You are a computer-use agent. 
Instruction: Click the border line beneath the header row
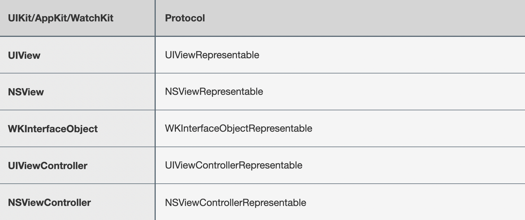tap(328, 36)
